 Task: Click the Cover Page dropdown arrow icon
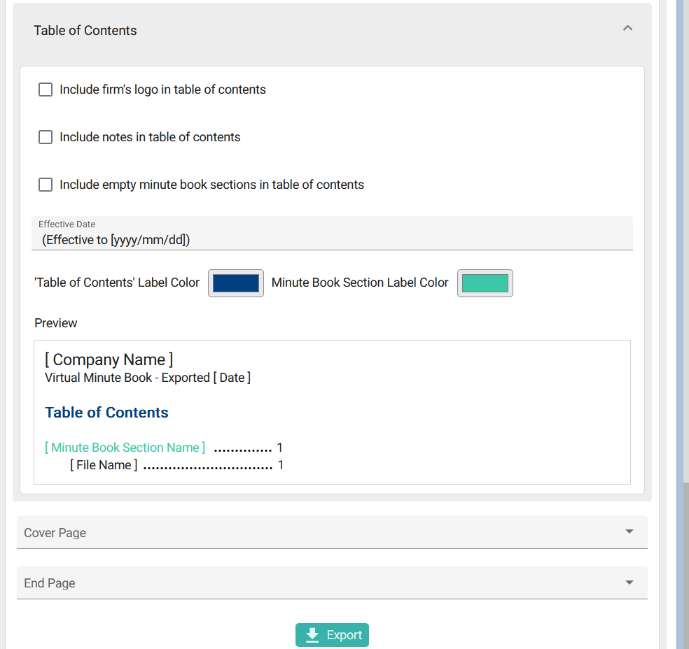629,532
